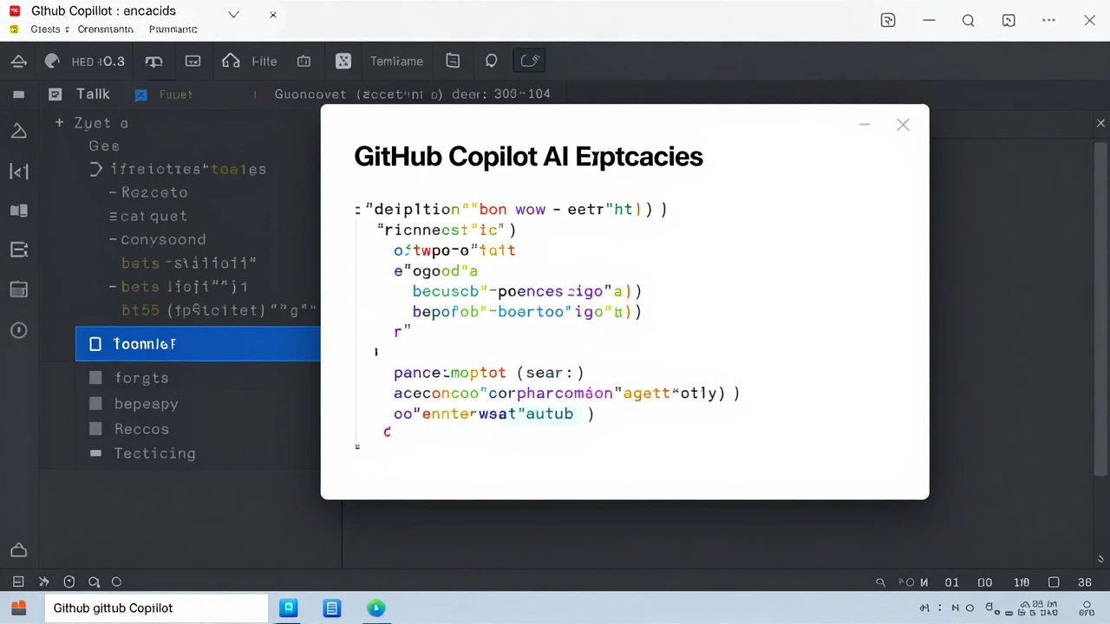The width and height of the screenshot is (1110, 624).
Task: Click the speech bubble icon in toolbar
Action: point(492,61)
